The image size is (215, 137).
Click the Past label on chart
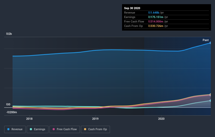coord(206,40)
